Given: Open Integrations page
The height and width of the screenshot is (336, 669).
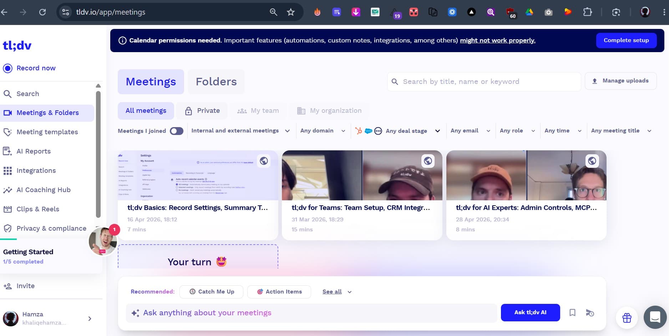Looking at the screenshot, I should click(x=29, y=171).
